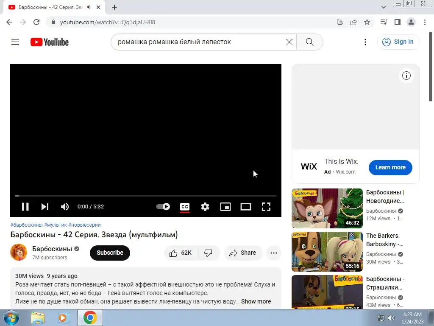Open ad info icon

(406, 76)
